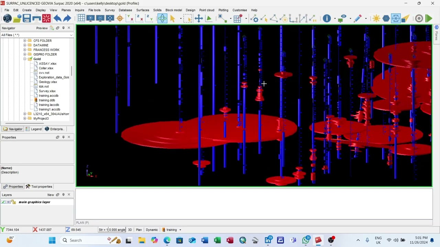
Task: Select the orbit rotate view tool
Action: point(162,19)
